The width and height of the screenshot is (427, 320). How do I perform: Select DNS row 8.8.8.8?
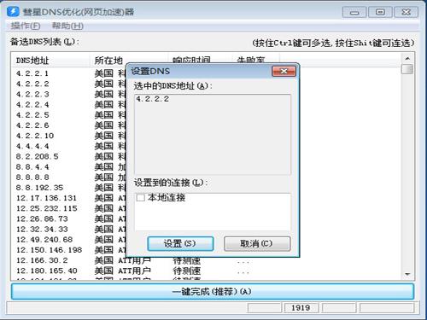32,177
